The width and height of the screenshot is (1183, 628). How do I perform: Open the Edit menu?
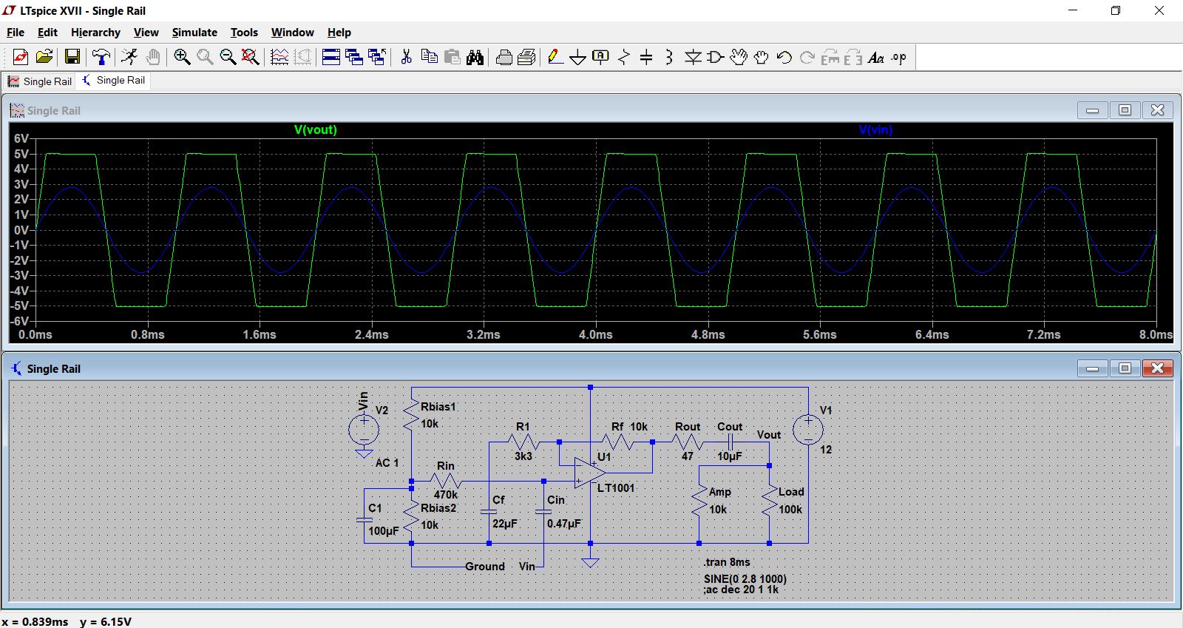47,33
